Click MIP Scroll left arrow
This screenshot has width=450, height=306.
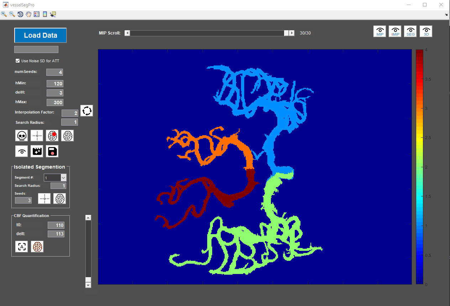tap(127, 33)
